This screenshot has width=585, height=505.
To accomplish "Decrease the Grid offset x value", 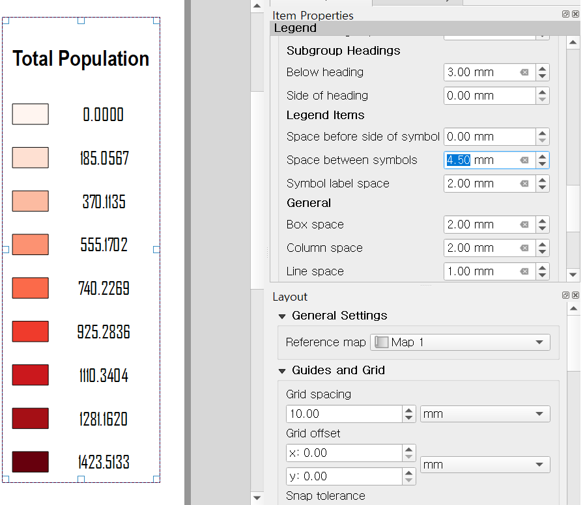I will coord(409,457).
